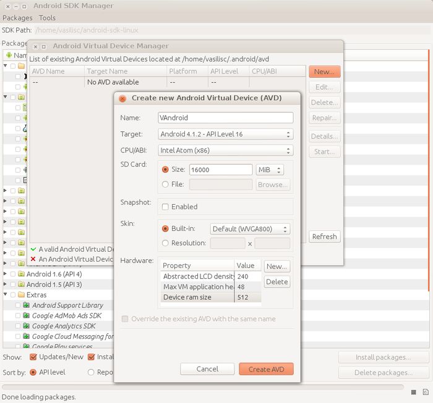433x403 pixels.
Task: Click the Property column header in Hardware
Action: [197, 265]
